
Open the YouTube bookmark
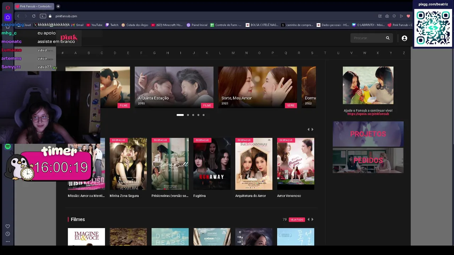(x=94, y=25)
